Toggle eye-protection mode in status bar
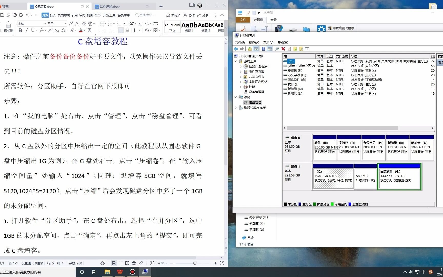The image size is (443, 277). coord(102,263)
